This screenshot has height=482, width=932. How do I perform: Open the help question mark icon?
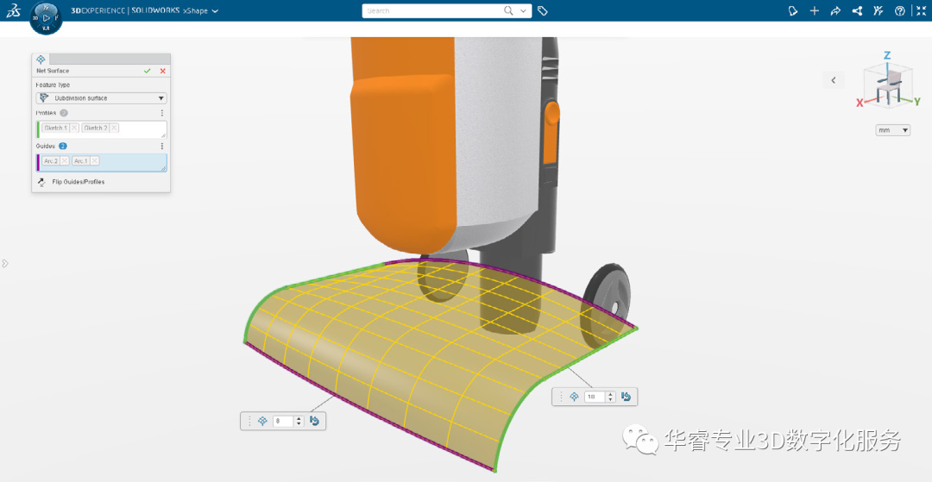(x=900, y=11)
